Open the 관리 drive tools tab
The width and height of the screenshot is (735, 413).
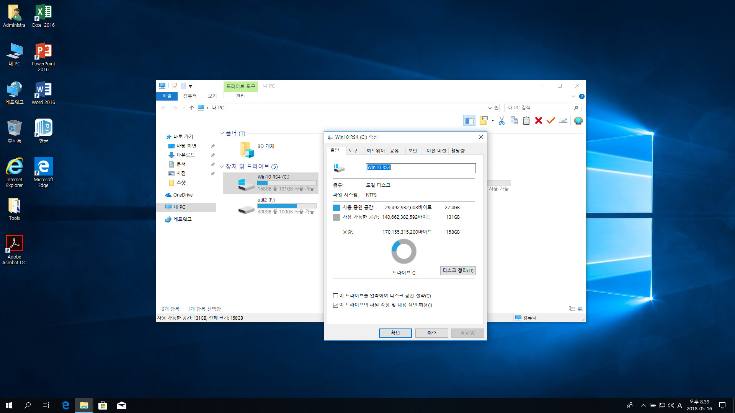[240, 96]
